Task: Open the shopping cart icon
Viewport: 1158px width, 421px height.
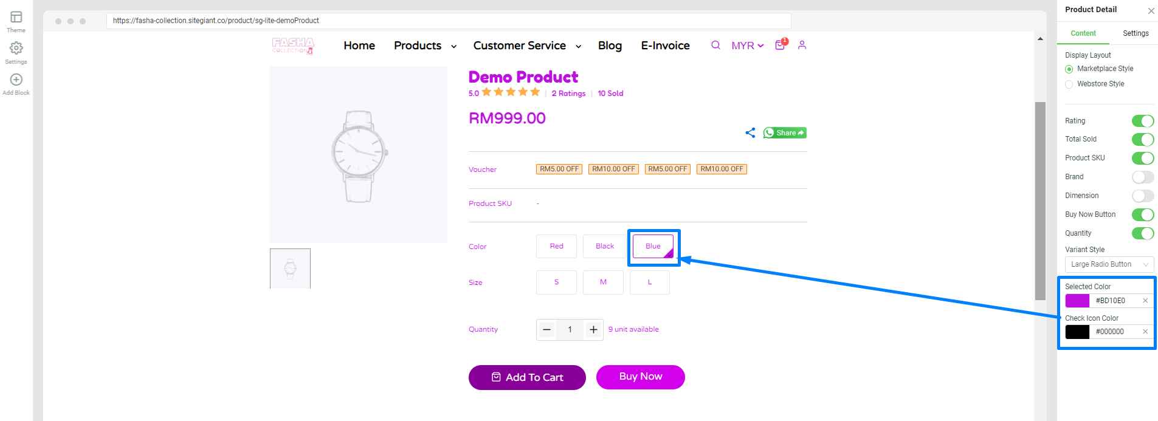Action: [781, 44]
